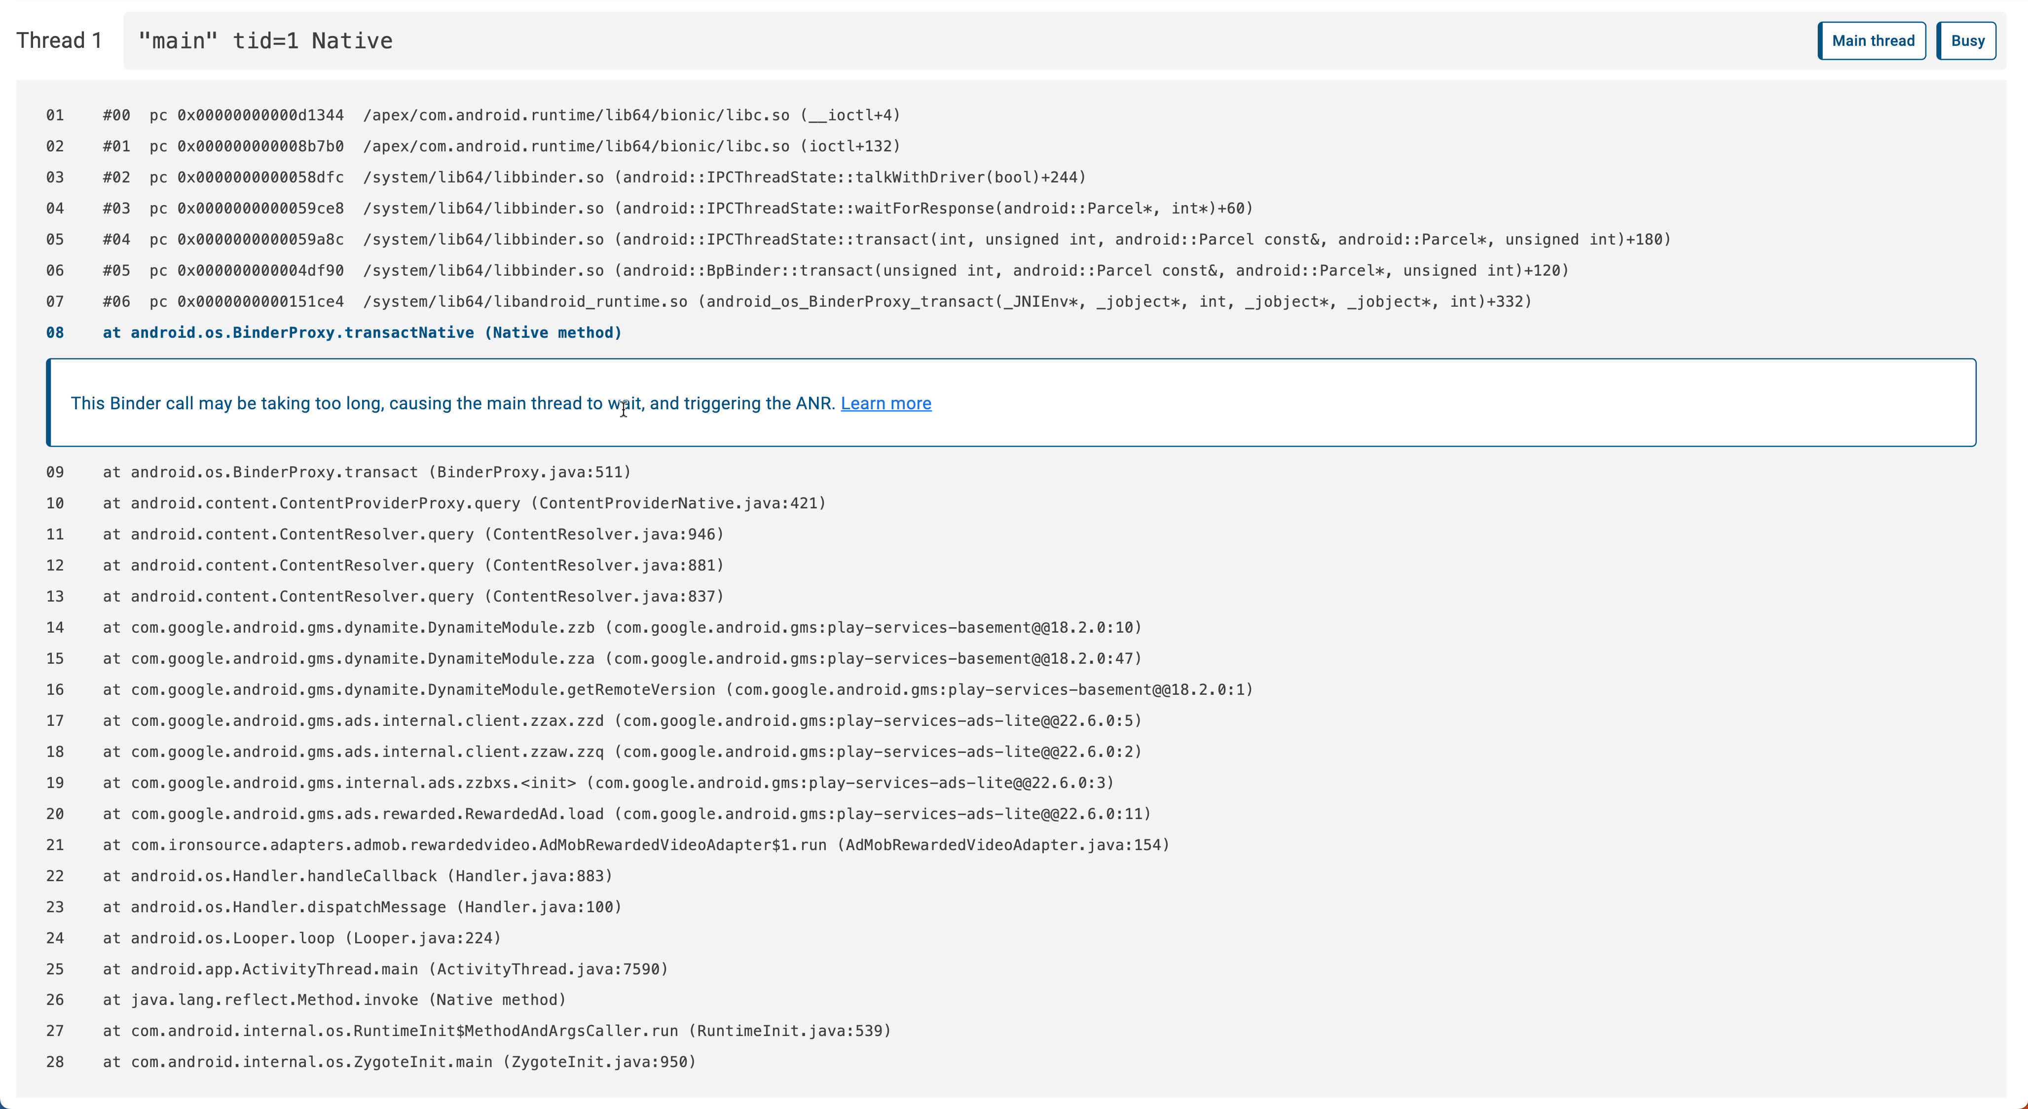
Task: Click line 13 ContentResolver.java:837 frame
Action: pyautogui.click(x=413, y=597)
